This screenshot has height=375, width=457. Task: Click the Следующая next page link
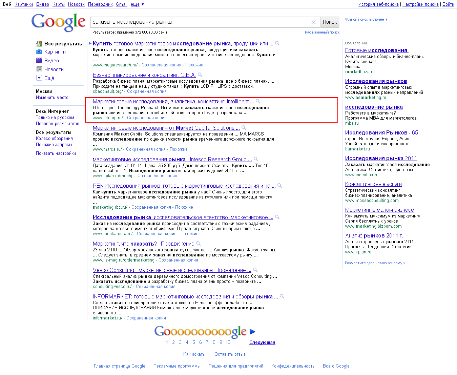262,342
